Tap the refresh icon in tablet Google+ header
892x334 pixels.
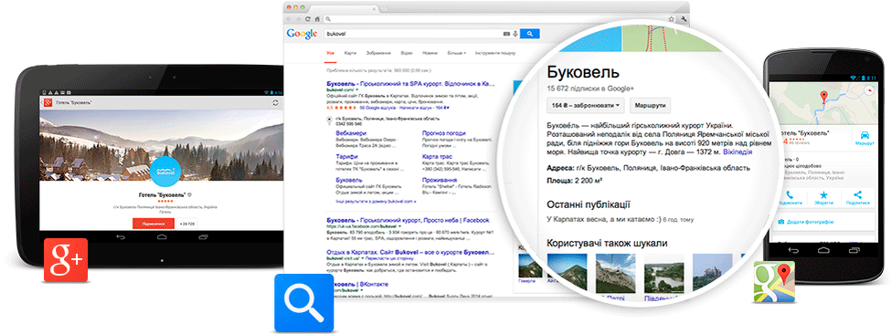[276, 103]
